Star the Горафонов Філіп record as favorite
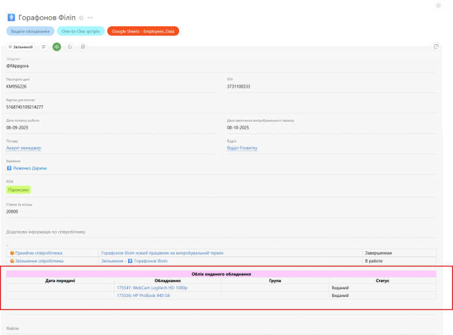The width and height of the screenshot is (453, 335). pyautogui.click(x=82, y=18)
